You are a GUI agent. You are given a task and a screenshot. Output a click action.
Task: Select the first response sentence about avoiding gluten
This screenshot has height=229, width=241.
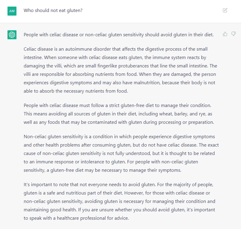(119, 35)
